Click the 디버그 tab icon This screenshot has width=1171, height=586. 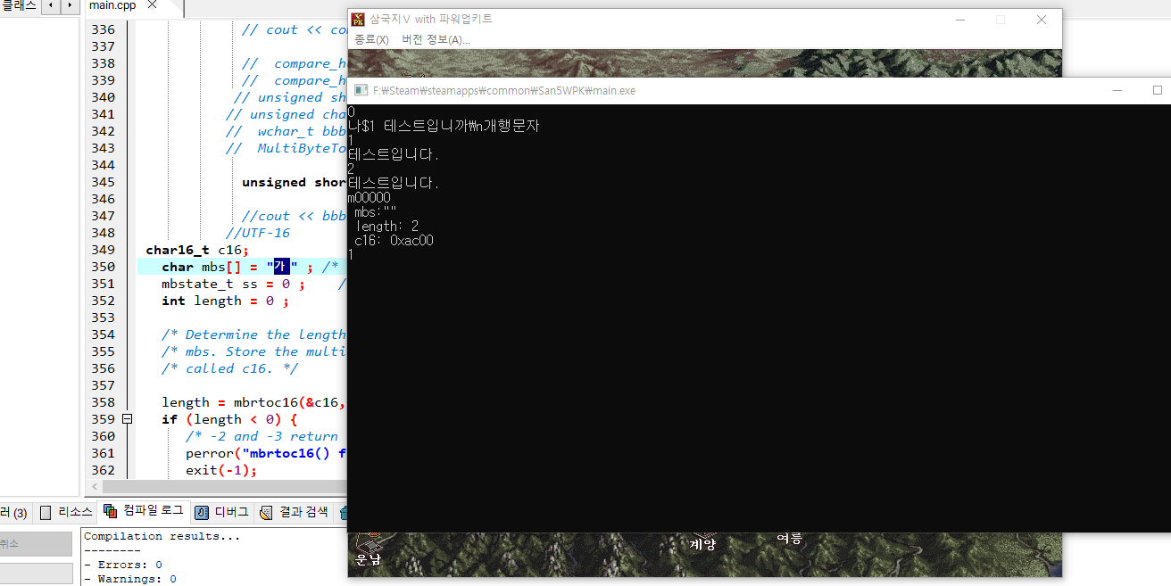202,512
